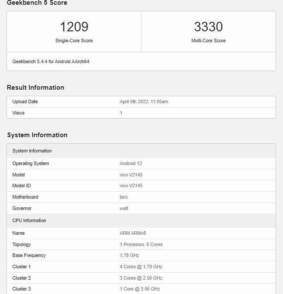Click the vivo V2145 value in Model ID row
This screenshot has height=294, width=283.
click(x=131, y=186)
